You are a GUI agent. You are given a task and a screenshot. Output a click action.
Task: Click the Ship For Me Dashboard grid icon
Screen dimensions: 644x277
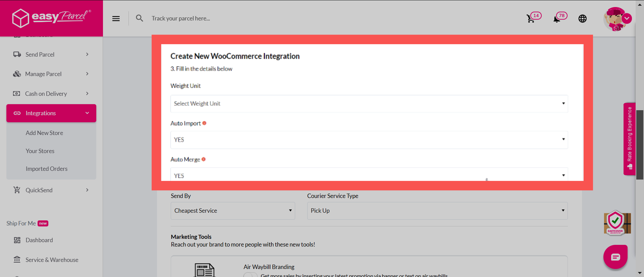click(x=17, y=240)
